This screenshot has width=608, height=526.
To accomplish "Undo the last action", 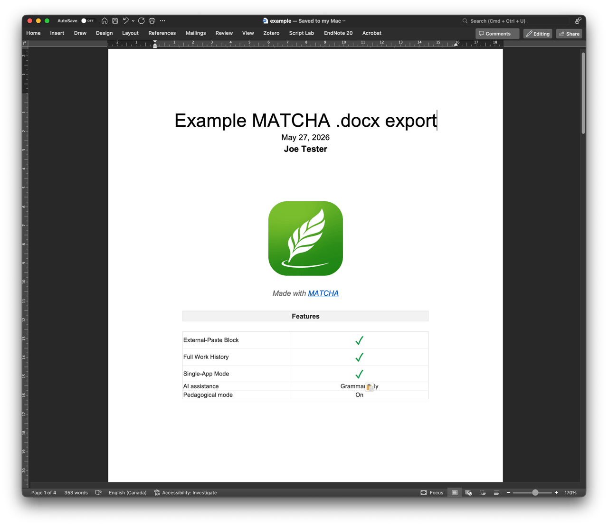I will click(x=126, y=21).
